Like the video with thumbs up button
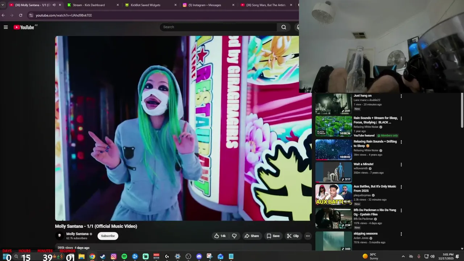Screen dimensions: 464x261 tap(220, 236)
